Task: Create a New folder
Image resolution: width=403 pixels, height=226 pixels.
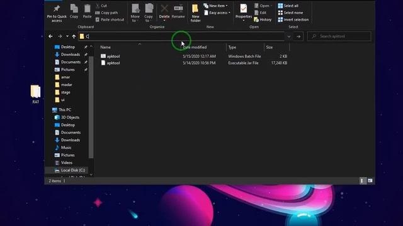Action: click(195, 13)
